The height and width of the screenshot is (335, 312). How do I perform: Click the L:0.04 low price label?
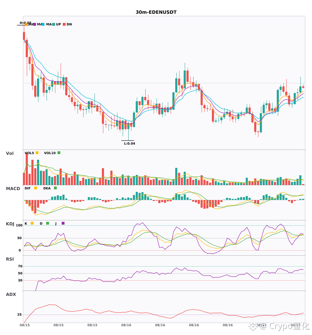[130, 144]
